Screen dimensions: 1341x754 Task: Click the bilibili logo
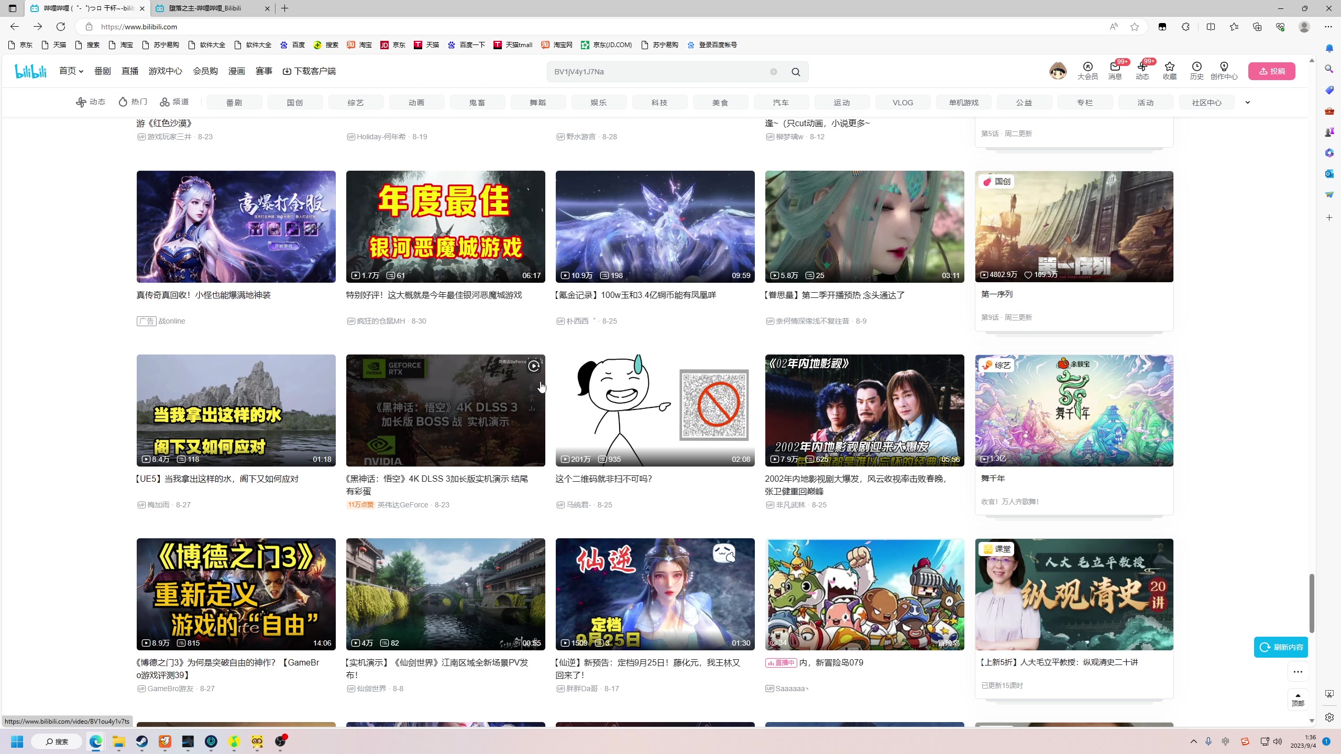tap(31, 71)
